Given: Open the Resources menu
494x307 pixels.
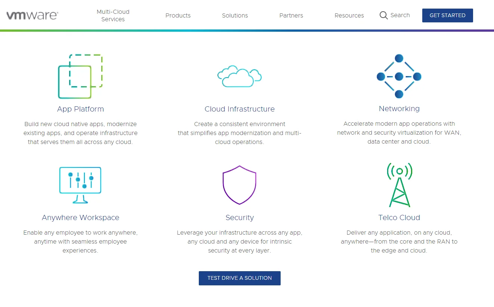Looking at the screenshot, I should coord(349,15).
